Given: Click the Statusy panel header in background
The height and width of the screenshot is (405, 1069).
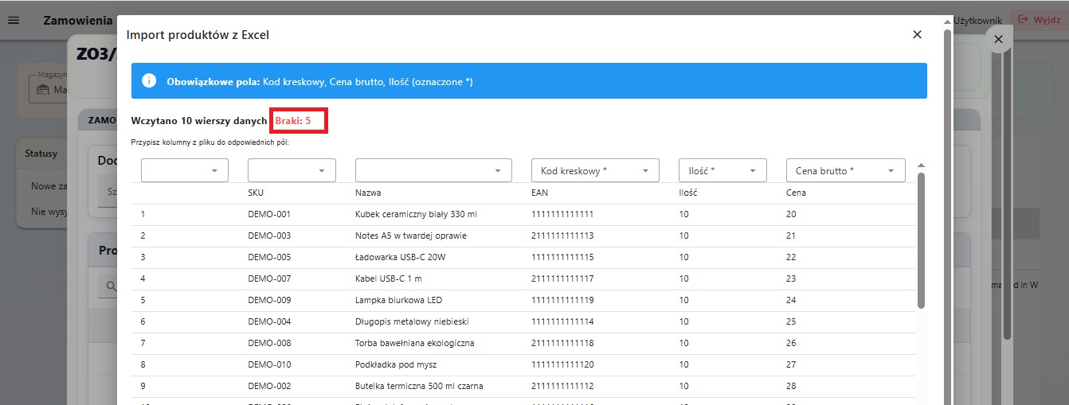Looking at the screenshot, I should coord(41,154).
